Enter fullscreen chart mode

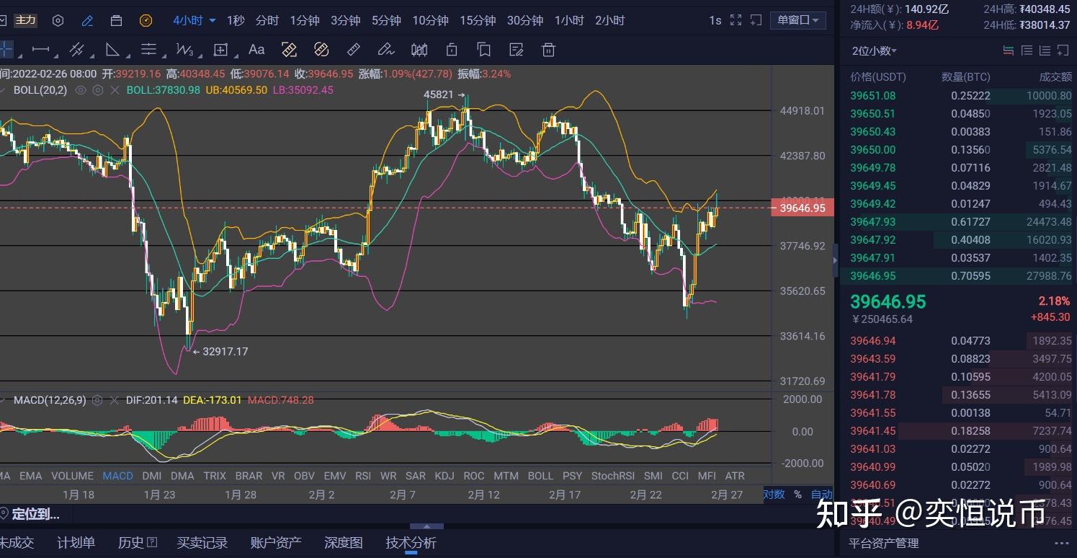pyautogui.click(x=736, y=20)
